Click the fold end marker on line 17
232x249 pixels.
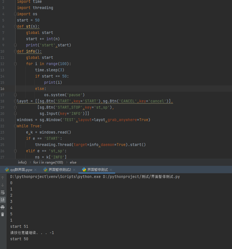point(15,95)
